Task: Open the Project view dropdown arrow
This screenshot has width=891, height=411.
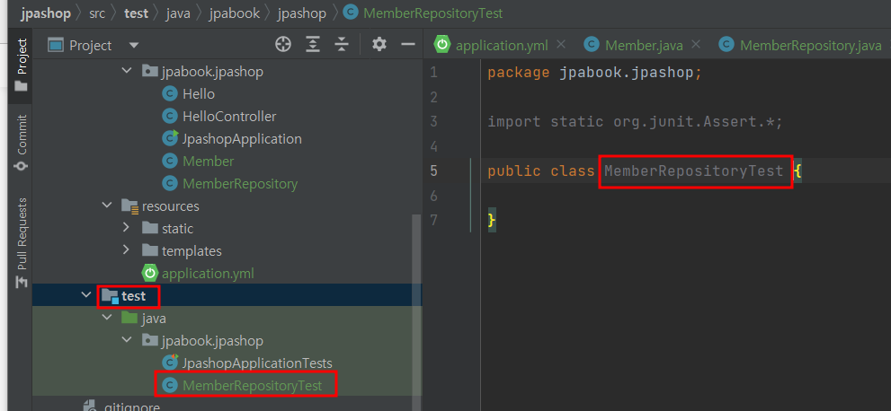Action: click(134, 46)
